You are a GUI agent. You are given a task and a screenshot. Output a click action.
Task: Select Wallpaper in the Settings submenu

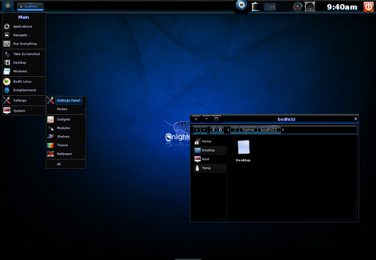[x=65, y=154]
